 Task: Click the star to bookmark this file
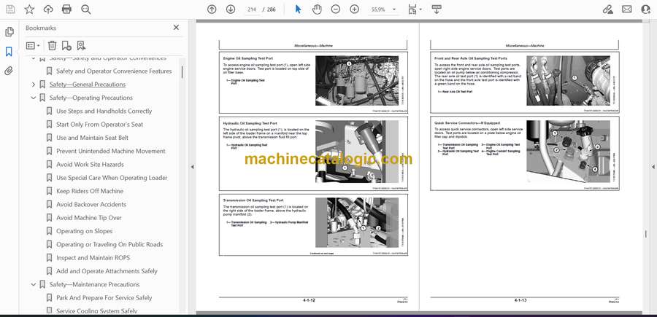29,9
